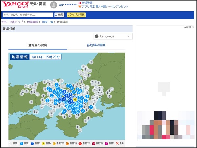Click the 天気・災害 header title
Image resolution: width=197 pixels, height=148 pixels.
[38, 4]
